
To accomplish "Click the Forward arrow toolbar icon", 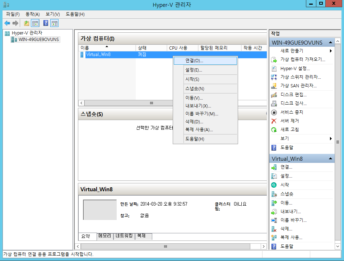I will click(x=15, y=23).
